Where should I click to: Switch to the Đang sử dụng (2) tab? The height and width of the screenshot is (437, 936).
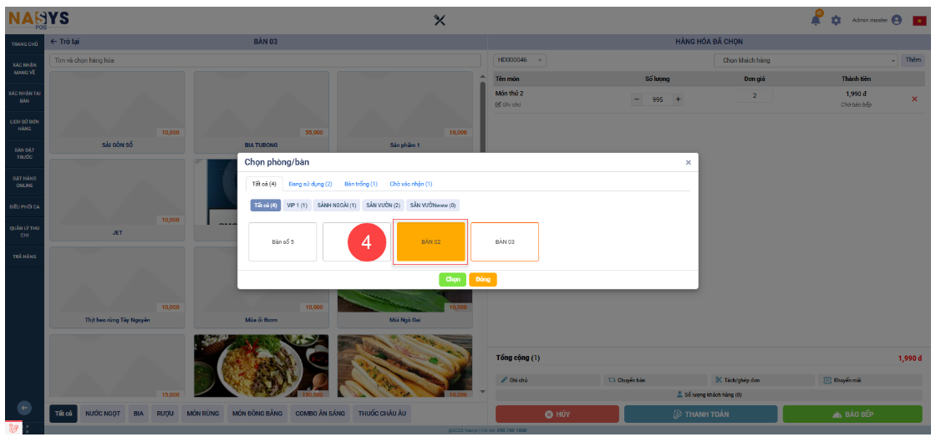click(310, 184)
